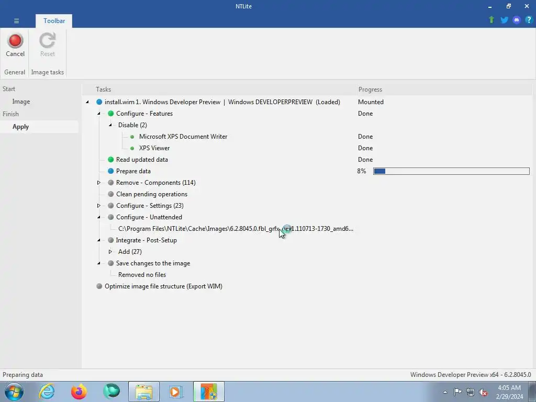
Task: Click green dot beside XPS Viewer
Action: [x=132, y=148]
